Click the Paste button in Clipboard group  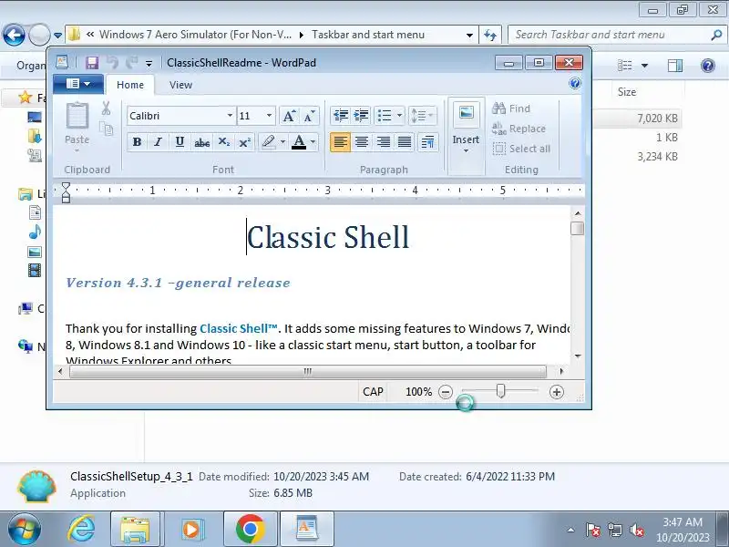[77, 127]
